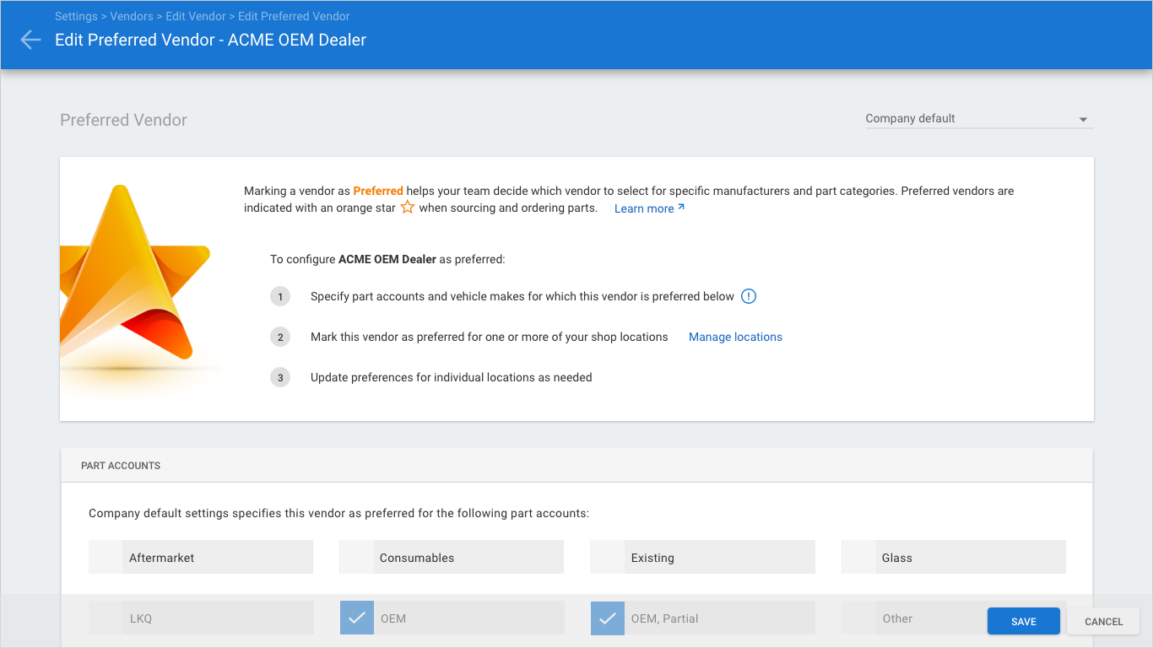Click the page title Edit Preferred Vendor
The image size is (1153, 648).
point(210,40)
